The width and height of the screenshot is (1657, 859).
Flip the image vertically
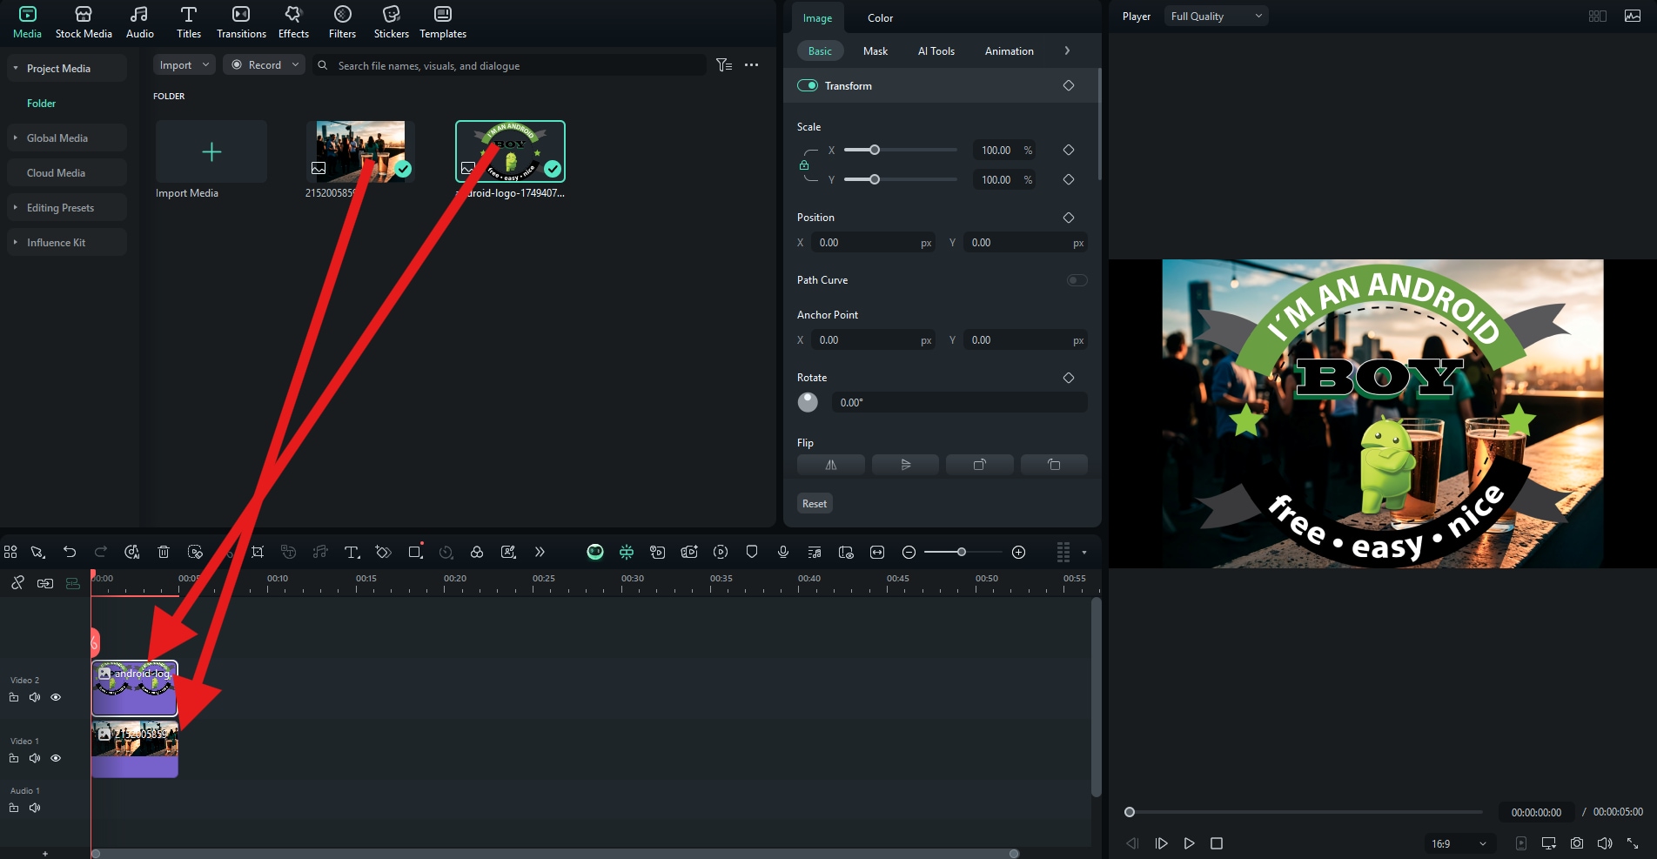pos(905,465)
